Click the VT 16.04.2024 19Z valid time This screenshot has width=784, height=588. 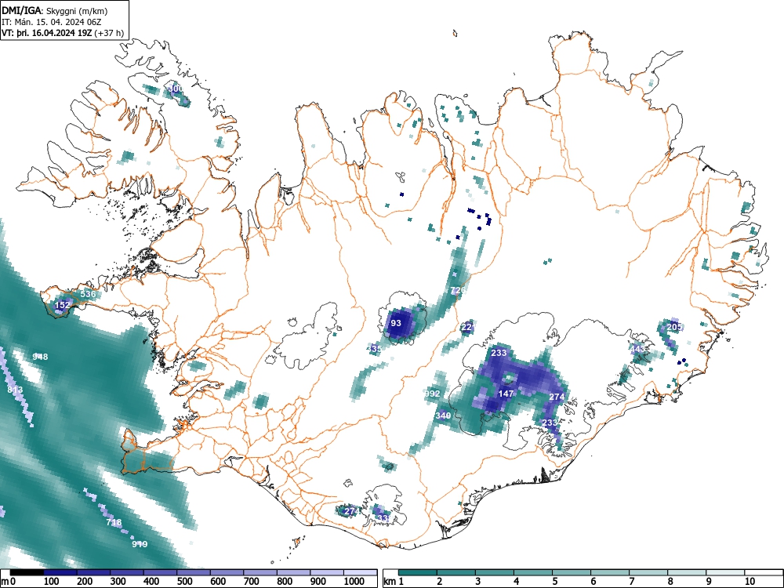[x=63, y=33]
